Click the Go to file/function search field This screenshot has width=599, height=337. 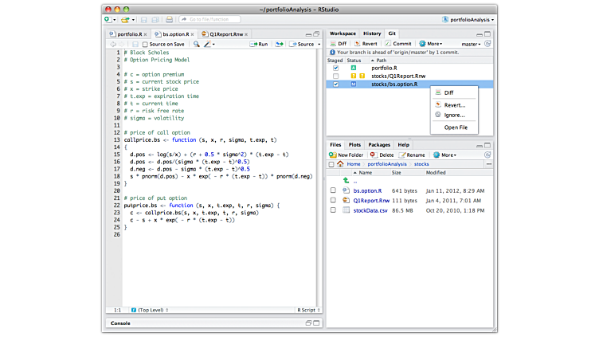pos(209,18)
